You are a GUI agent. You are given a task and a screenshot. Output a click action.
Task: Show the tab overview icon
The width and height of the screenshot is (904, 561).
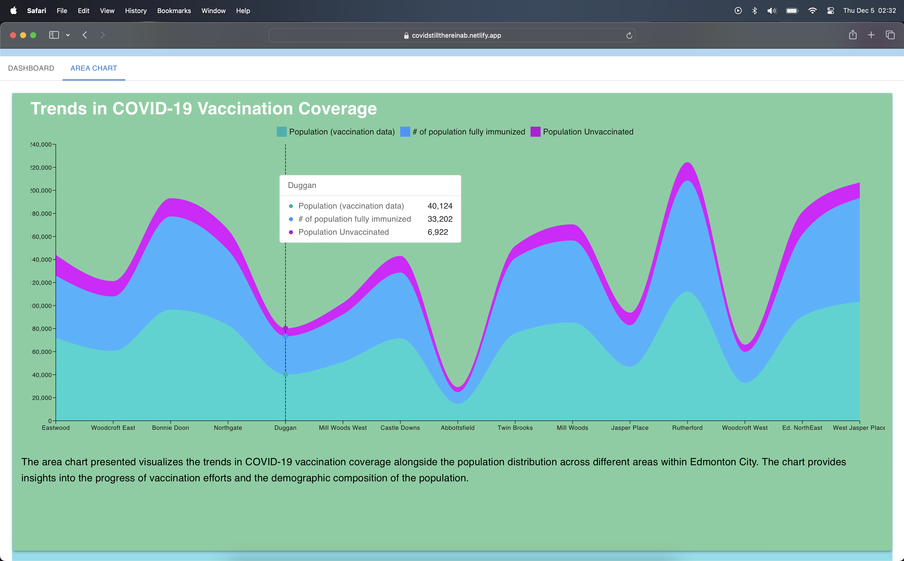click(x=890, y=35)
